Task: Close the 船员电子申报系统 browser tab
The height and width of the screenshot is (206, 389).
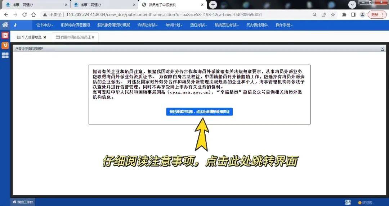Action: click(202, 5)
